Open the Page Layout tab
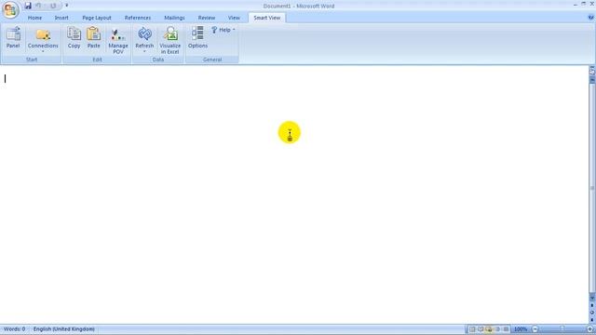Image resolution: width=596 pixels, height=335 pixels. pos(97,18)
